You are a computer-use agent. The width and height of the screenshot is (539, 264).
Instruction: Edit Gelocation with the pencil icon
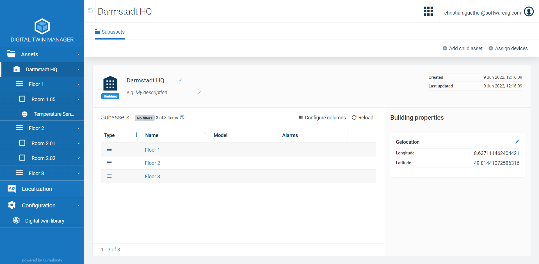[517, 142]
